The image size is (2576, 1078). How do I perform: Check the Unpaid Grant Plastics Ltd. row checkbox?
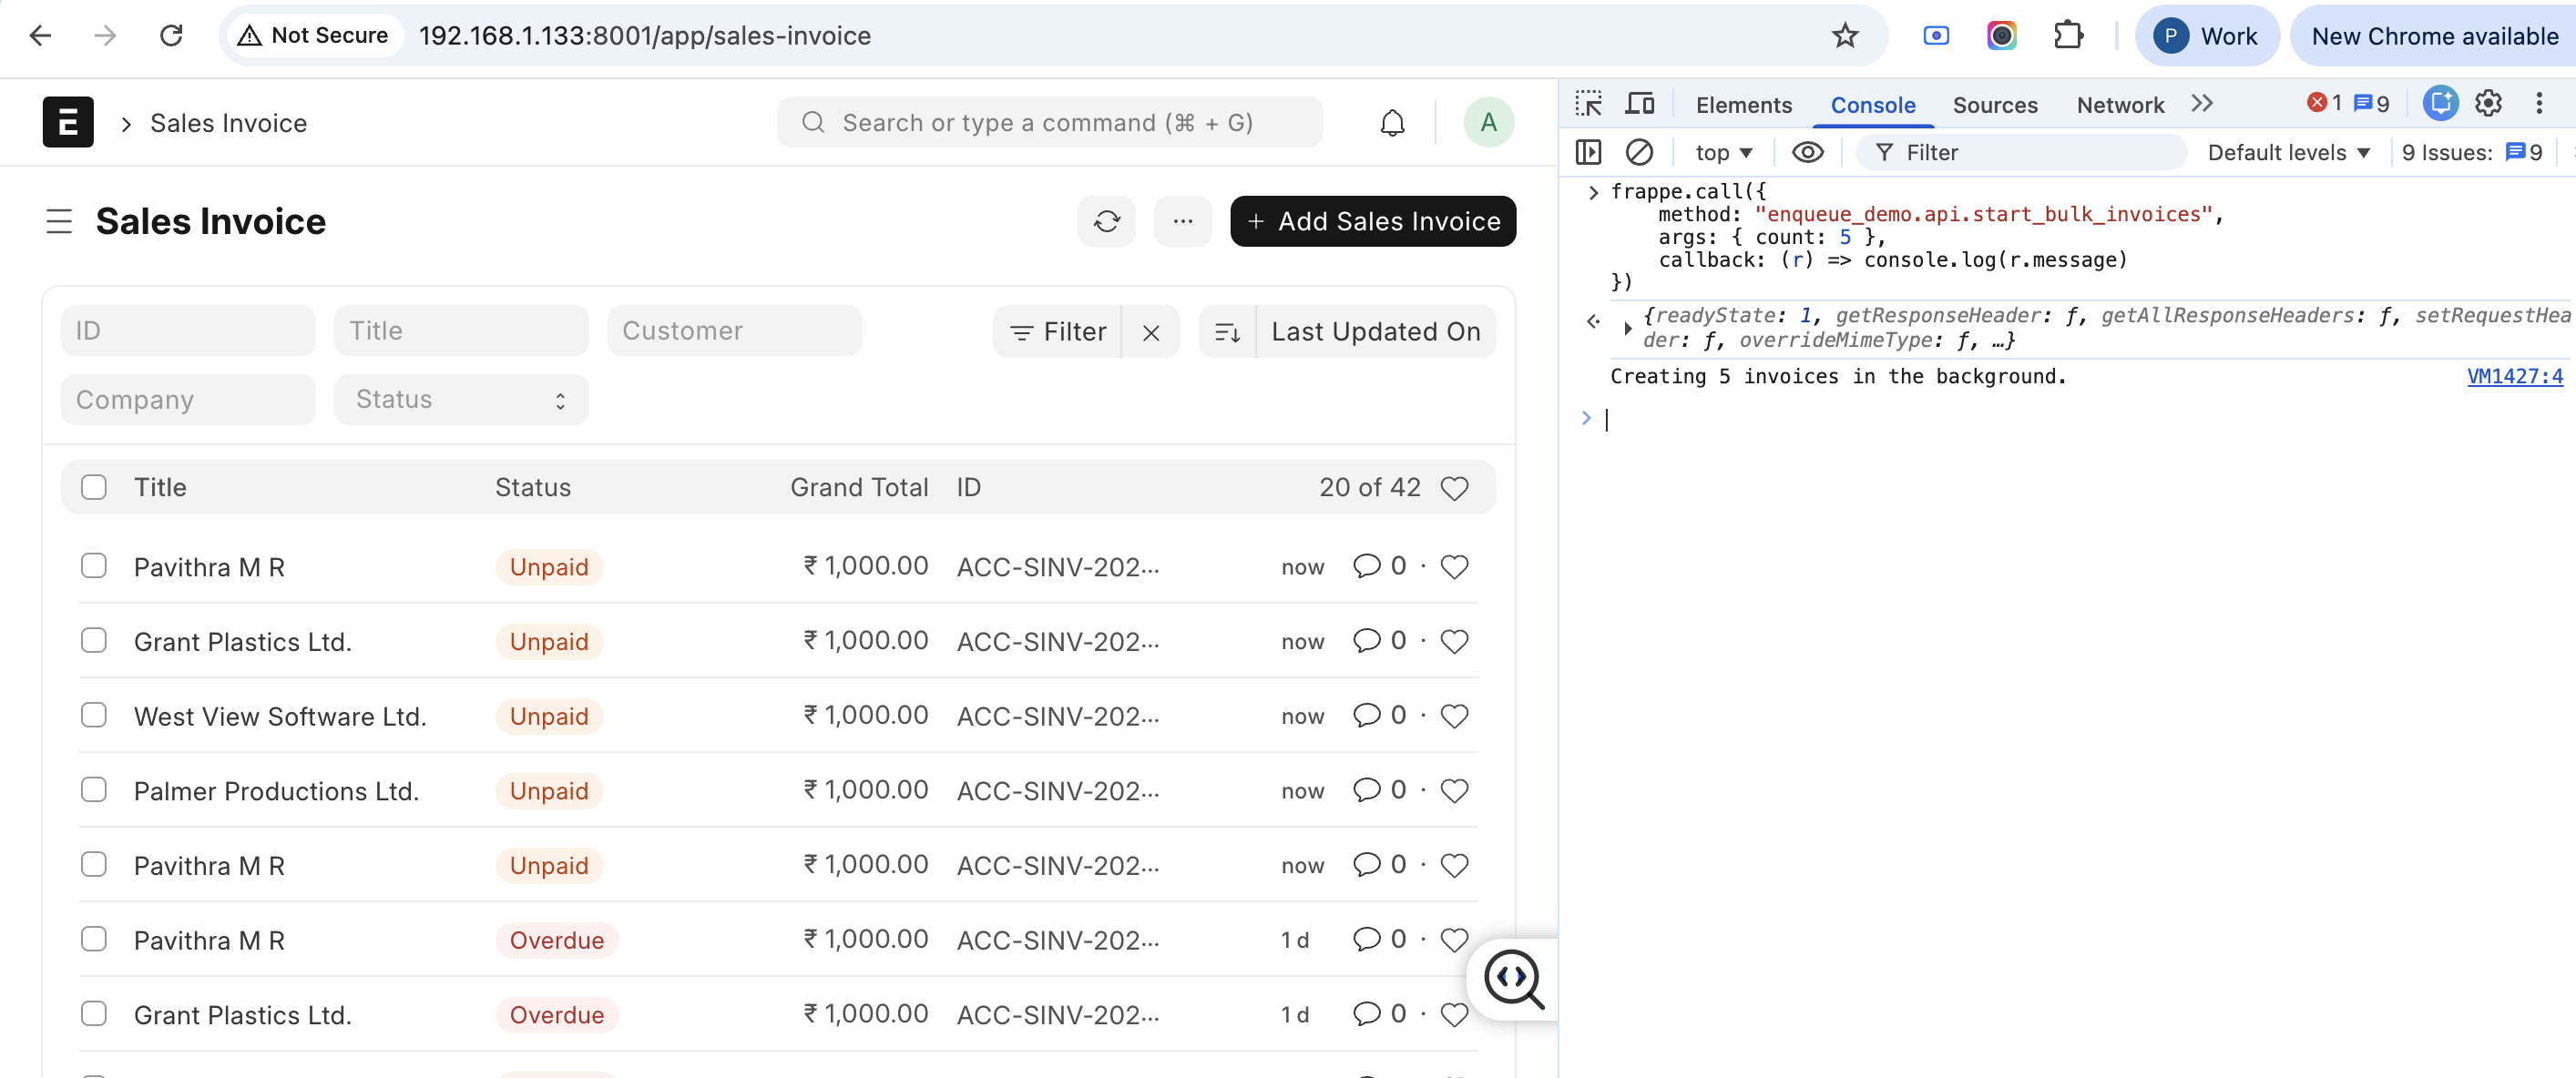94,641
